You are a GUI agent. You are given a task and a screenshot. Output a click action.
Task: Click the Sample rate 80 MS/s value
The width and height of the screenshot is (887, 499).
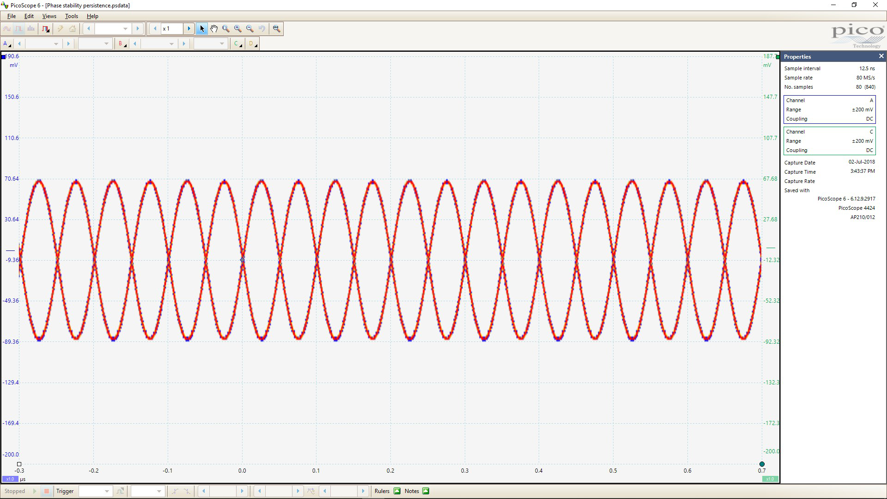(865, 78)
